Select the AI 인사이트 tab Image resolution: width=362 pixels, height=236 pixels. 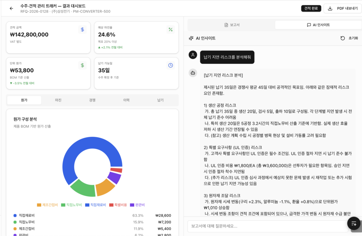(318, 25)
